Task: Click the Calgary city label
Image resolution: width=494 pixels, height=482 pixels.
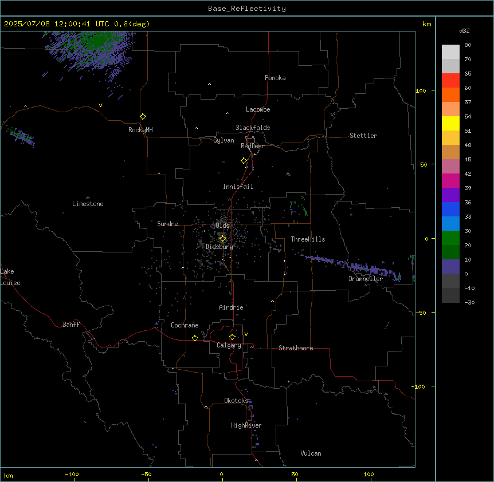Action: [x=229, y=345]
